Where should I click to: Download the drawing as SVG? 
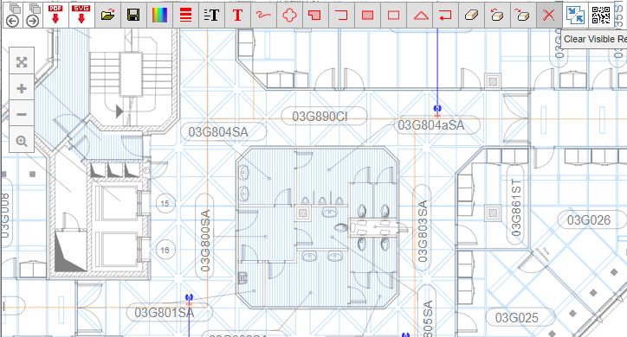[x=81, y=15]
